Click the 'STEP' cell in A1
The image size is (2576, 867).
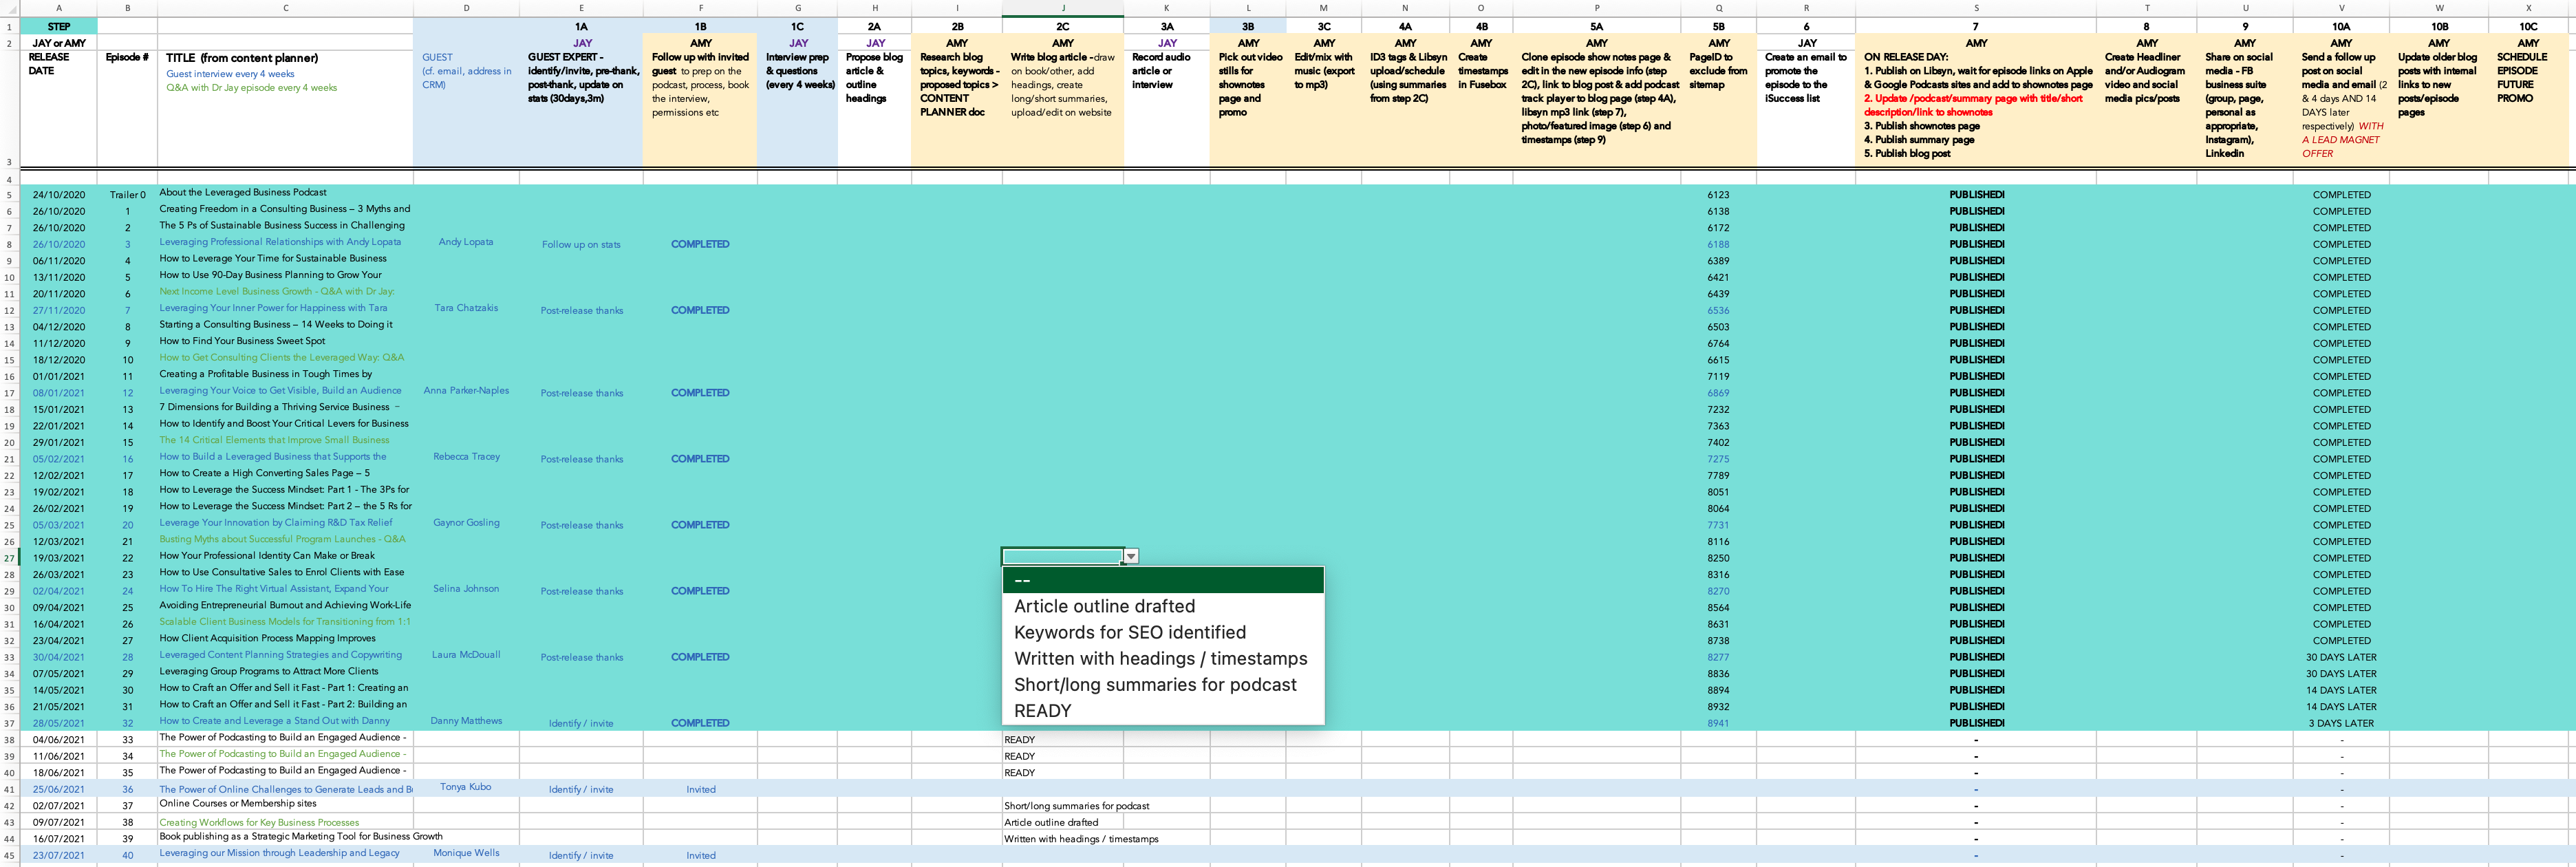click(x=59, y=26)
